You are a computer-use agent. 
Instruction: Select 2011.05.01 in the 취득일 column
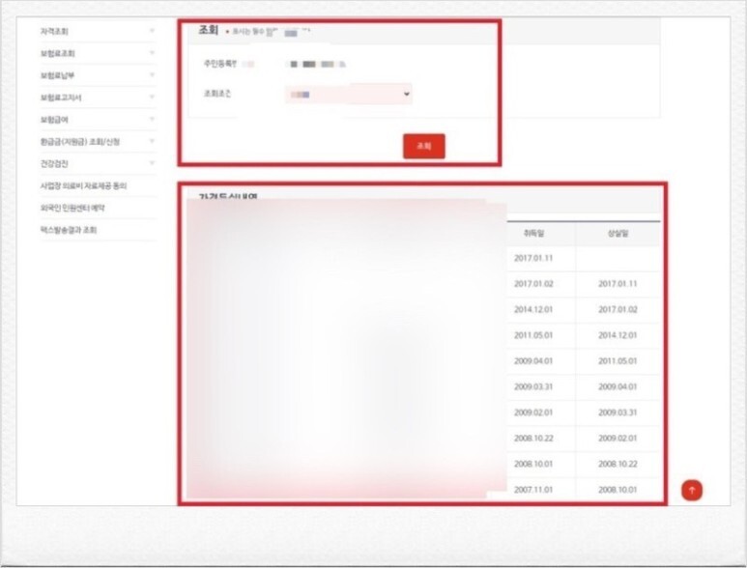[x=533, y=335]
